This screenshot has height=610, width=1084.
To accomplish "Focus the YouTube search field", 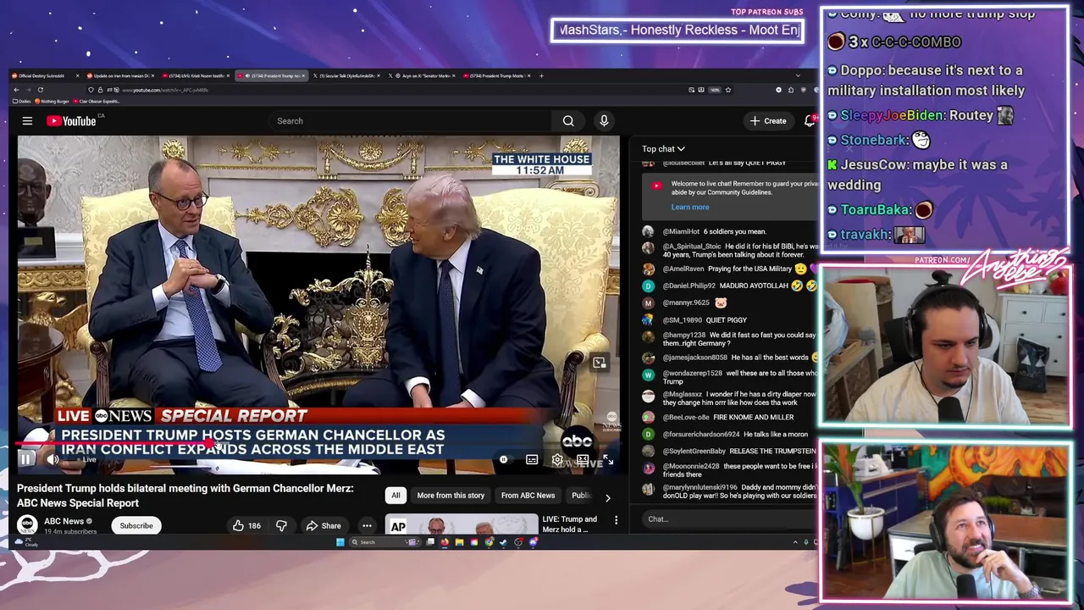I will click(410, 121).
